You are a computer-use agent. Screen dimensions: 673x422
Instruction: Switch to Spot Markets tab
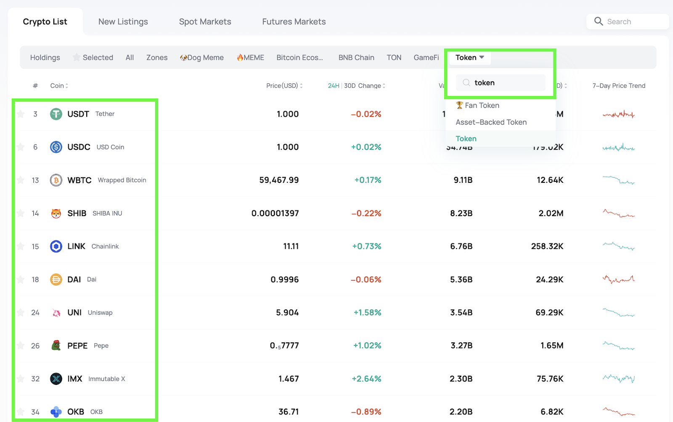coord(205,21)
